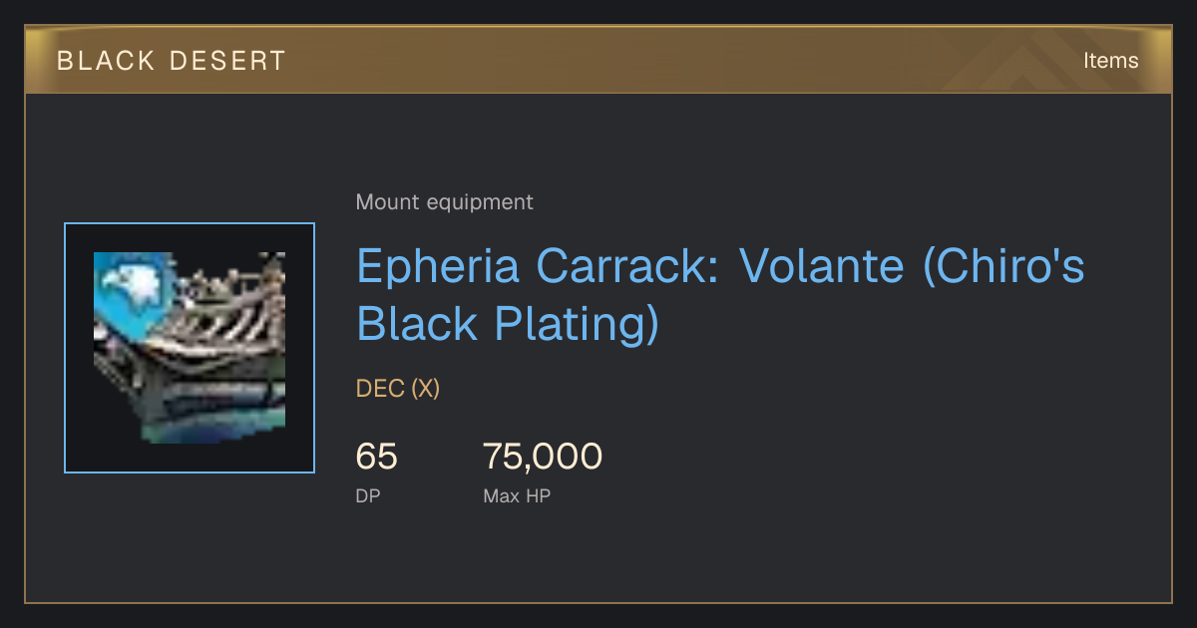This screenshot has width=1197, height=628.
Task: Click the 65 DP value
Action: click(x=377, y=458)
